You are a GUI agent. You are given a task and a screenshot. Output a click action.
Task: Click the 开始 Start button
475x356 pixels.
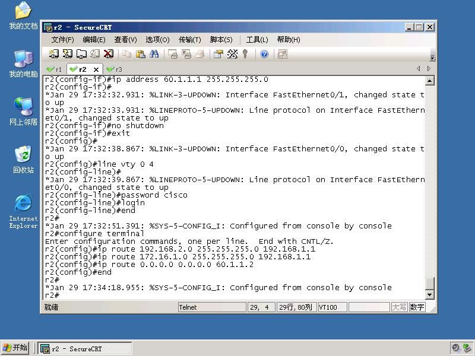point(15,348)
